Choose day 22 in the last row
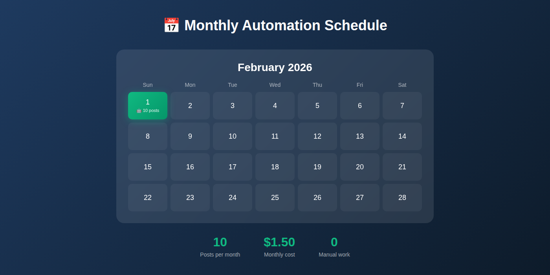This screenshot has width=550, height=275. click(x=148, y=198)
